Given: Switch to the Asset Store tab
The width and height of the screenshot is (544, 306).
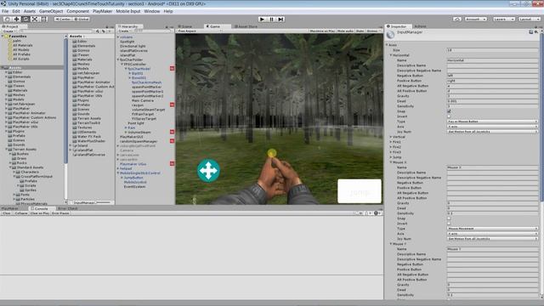Looking at the screenshot, I should pyautogui.click(x=246, y=26).
